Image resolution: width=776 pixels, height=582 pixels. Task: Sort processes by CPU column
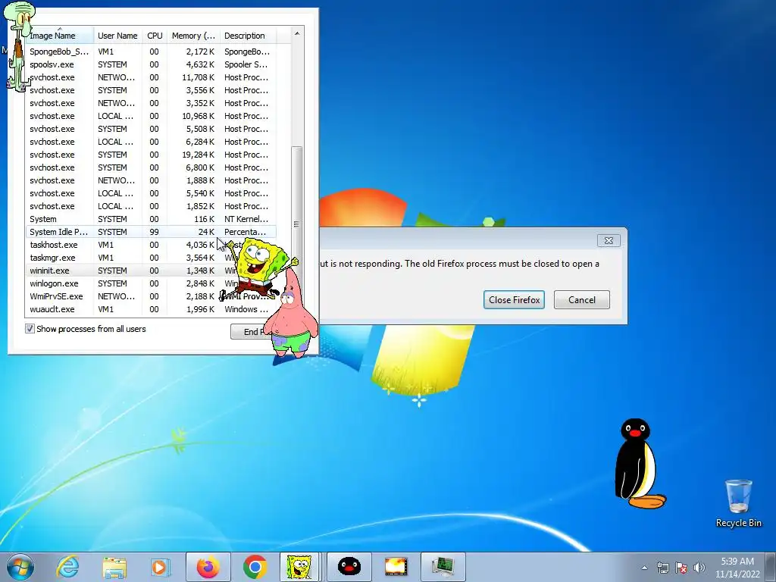[155, 36]
